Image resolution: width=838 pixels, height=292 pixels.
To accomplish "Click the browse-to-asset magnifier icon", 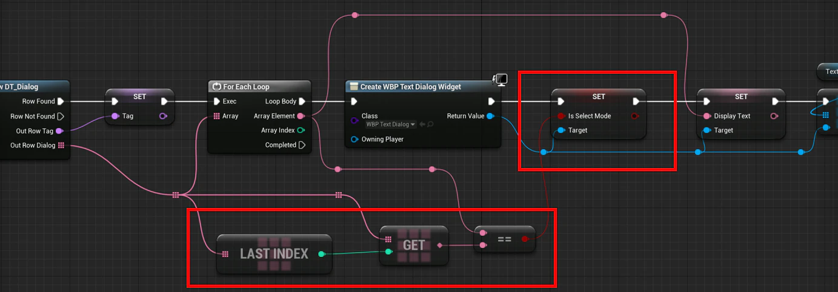I will (430, 125).
